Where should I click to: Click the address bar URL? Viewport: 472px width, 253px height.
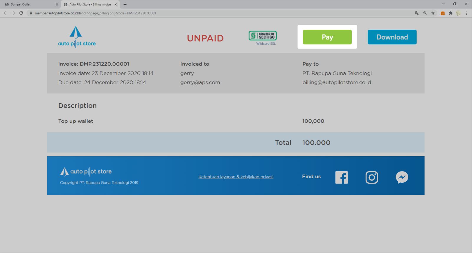[95, 13]
